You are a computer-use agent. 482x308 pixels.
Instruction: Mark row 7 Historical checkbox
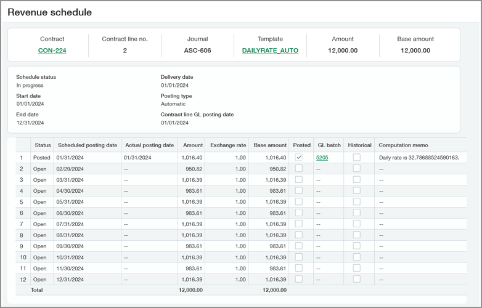tap(356, 224)
